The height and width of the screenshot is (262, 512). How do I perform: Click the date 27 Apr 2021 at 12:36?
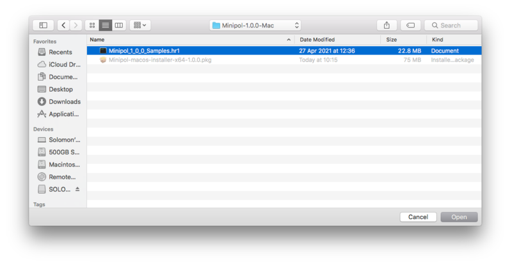coord(327,51)
